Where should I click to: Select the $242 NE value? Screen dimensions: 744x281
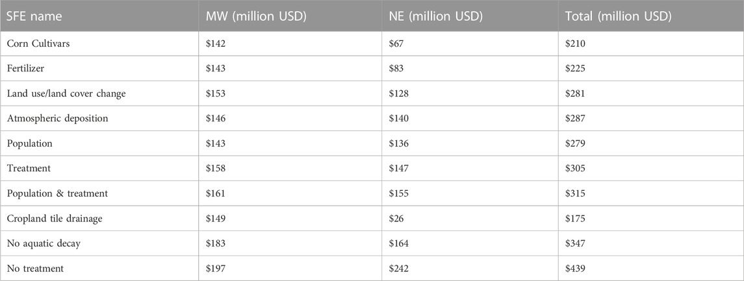[395, 269]
